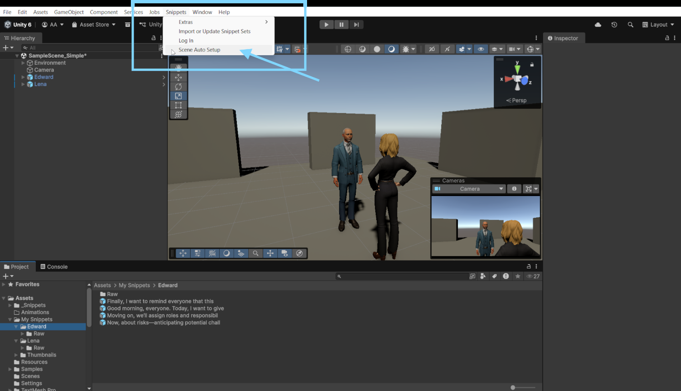Select the Rotate tool
The image size is (681, 391).
(x=179, y=87)
